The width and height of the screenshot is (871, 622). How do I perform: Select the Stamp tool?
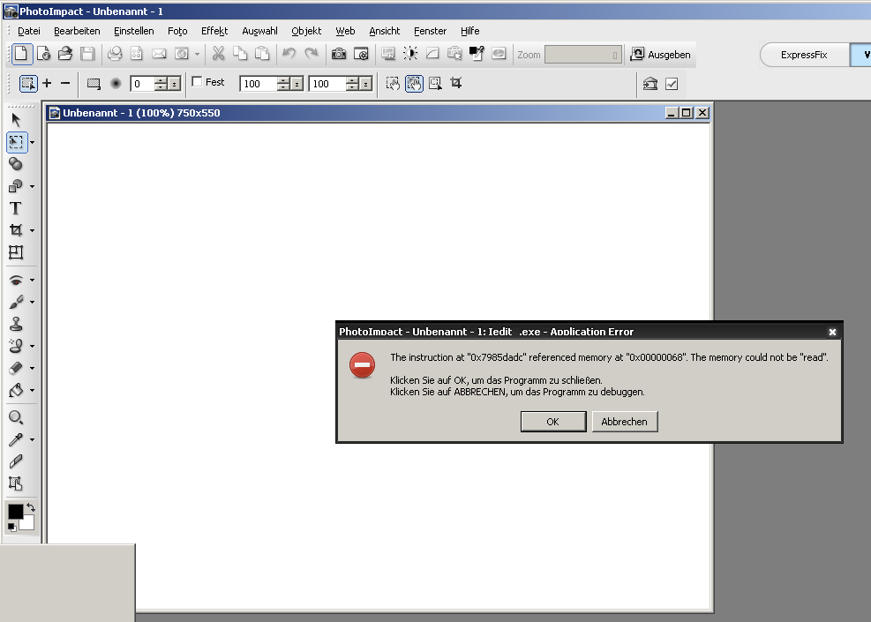(16, 324)
